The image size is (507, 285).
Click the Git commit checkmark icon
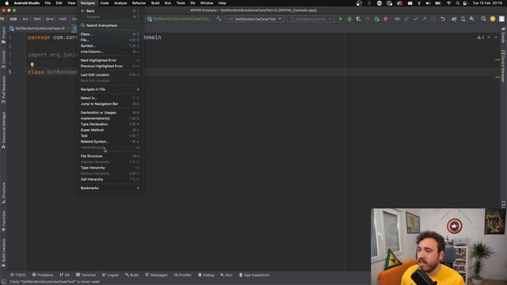coord(415,19)
